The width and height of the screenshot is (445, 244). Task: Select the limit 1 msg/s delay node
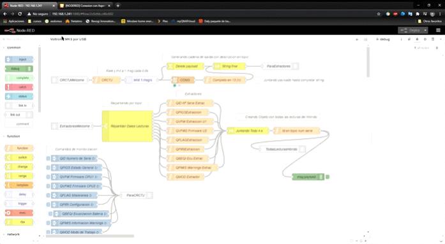[140, 80]
